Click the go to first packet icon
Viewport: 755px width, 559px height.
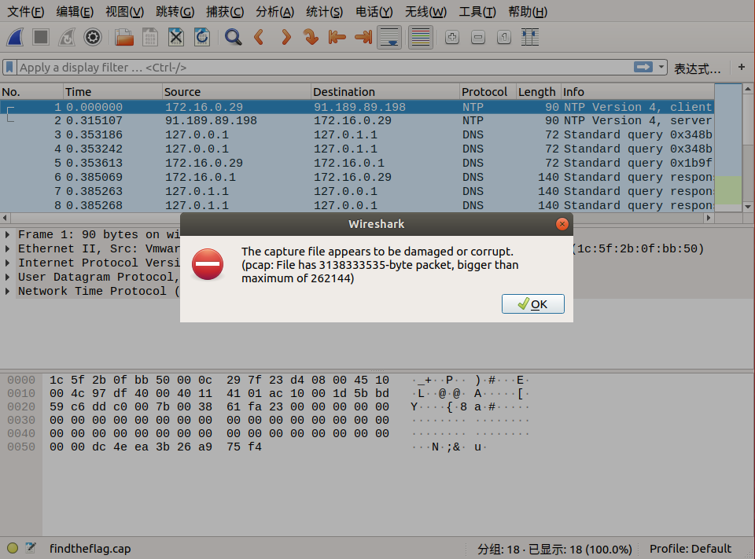coord(337,37)
